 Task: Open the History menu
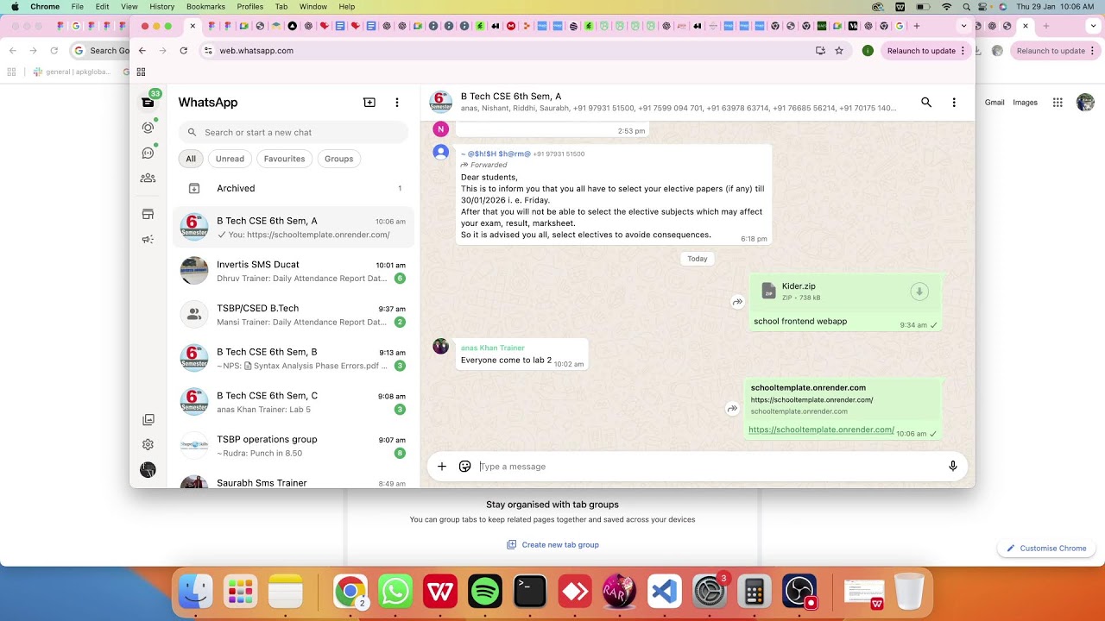(161, 7)
